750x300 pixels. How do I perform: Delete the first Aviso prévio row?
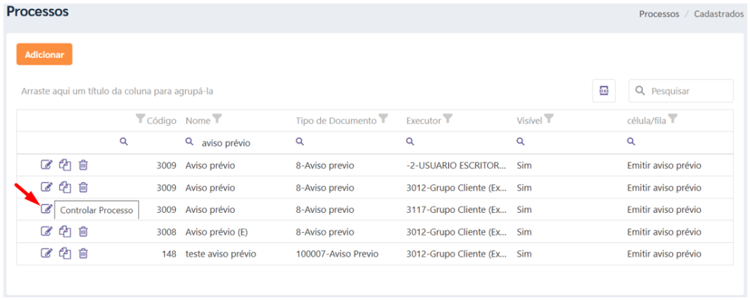click(x=83, y=165)
